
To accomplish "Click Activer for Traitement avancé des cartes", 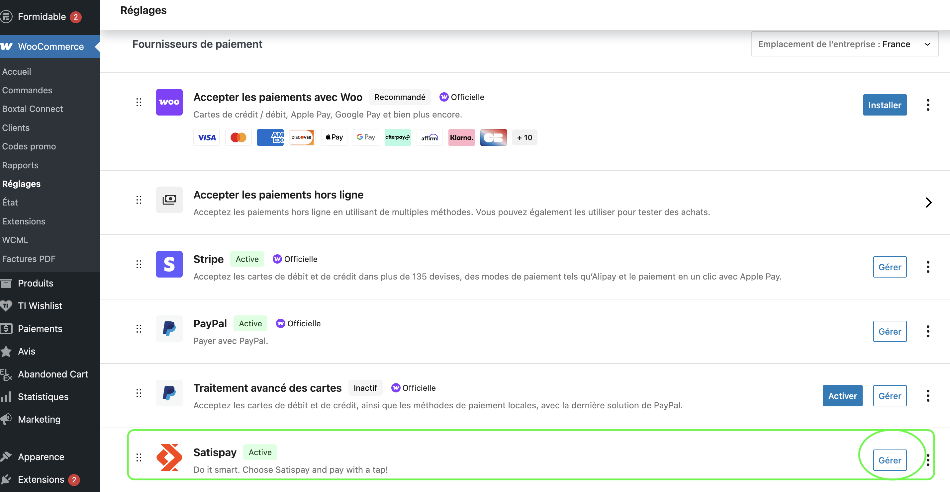I will [x=842, y=396].
